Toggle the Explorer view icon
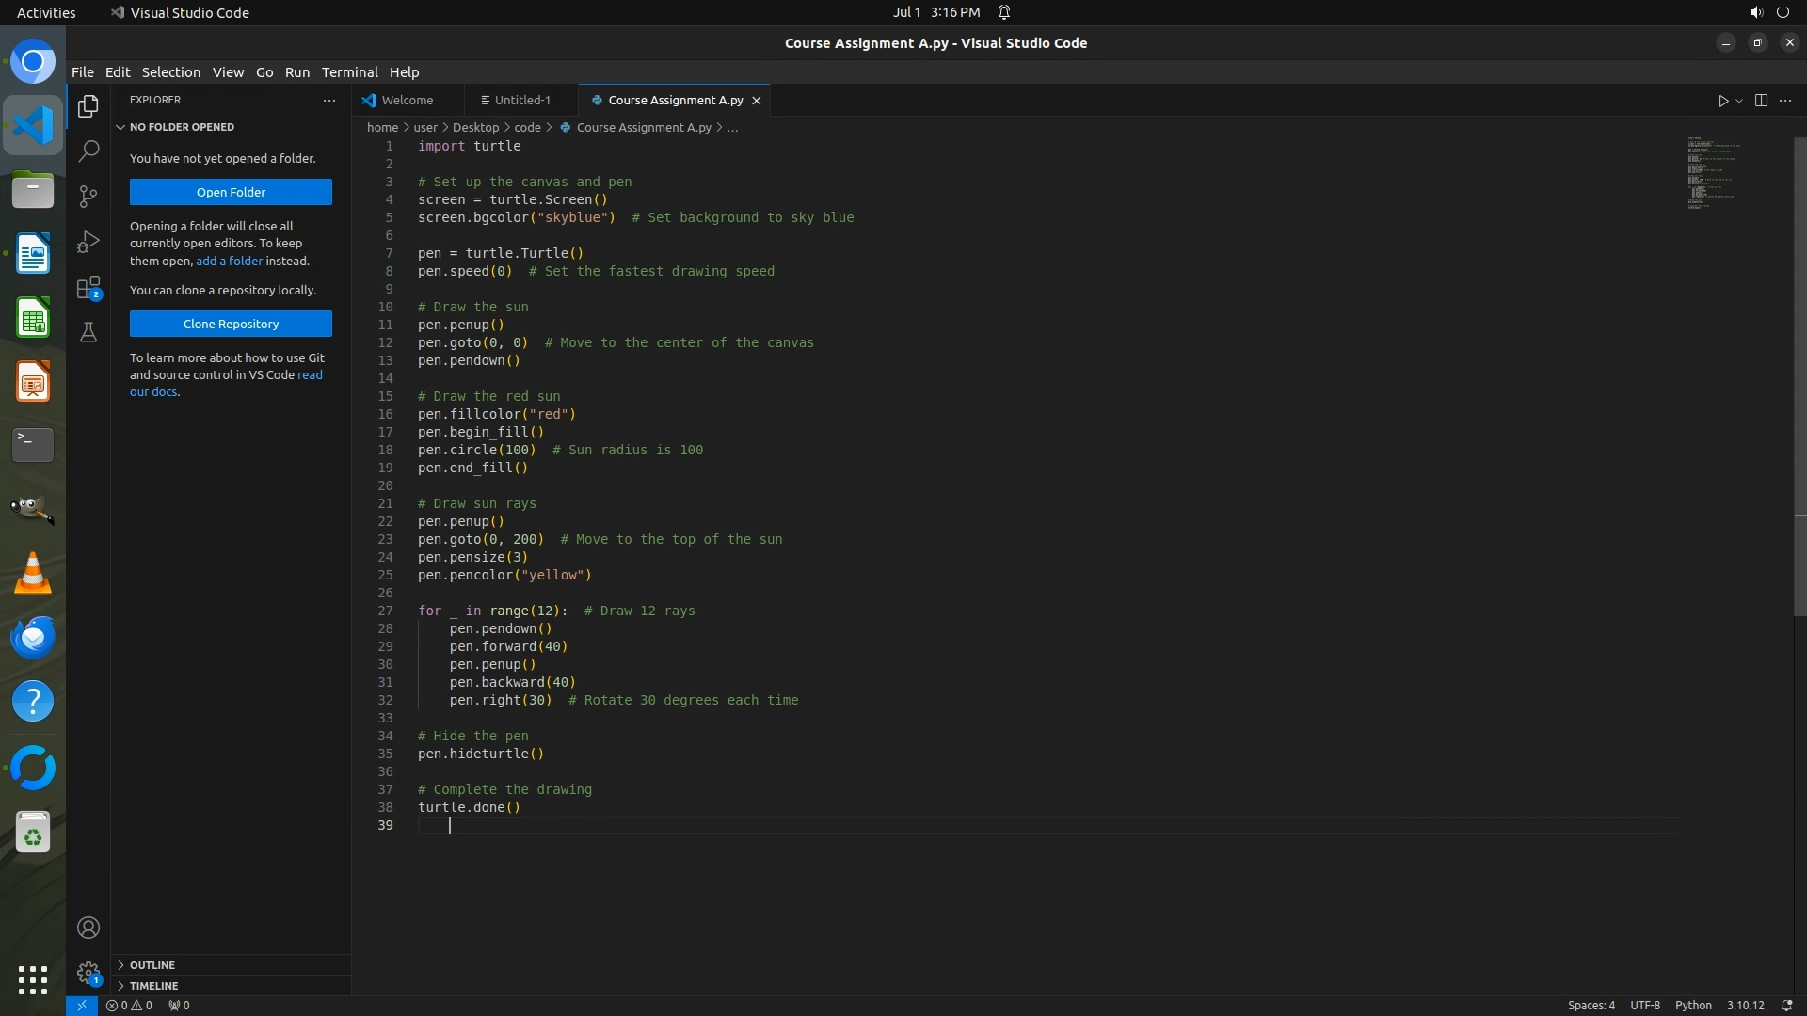 (88, 106)
